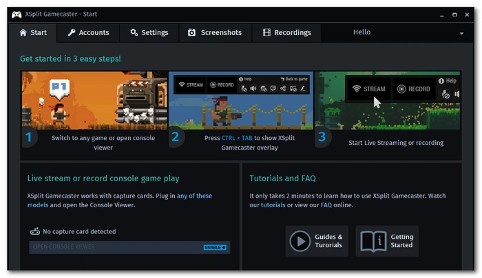
Task: Open the step 3 streaming thumbnail
Action: [387, 100]
